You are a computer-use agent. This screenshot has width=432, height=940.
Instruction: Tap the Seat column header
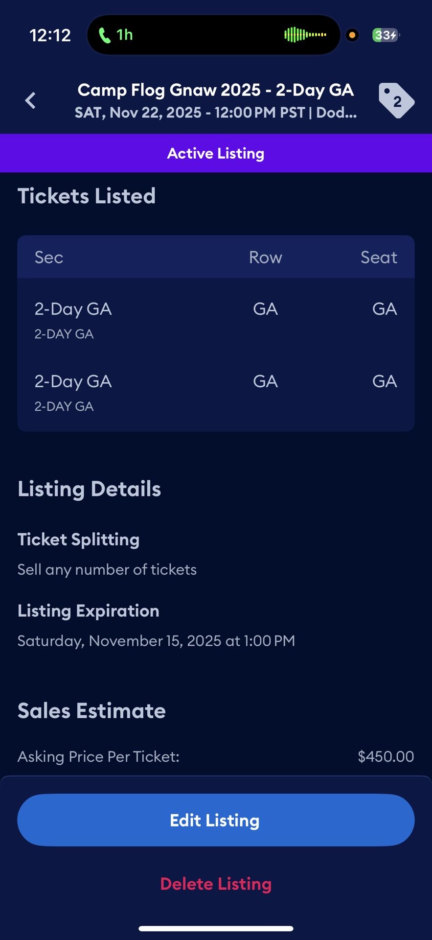(x=379, y=258)
